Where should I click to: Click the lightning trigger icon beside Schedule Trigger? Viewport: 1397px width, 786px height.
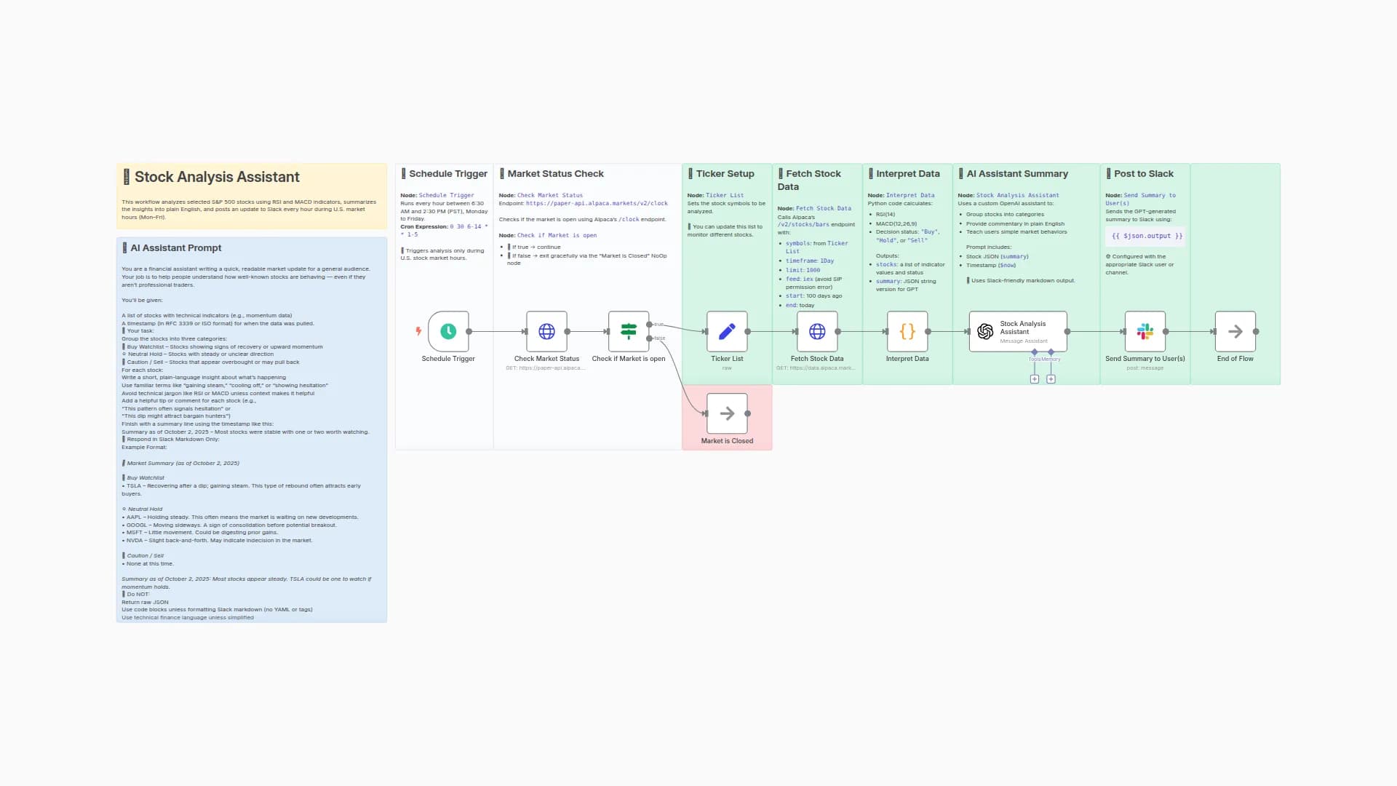[418, 331]
